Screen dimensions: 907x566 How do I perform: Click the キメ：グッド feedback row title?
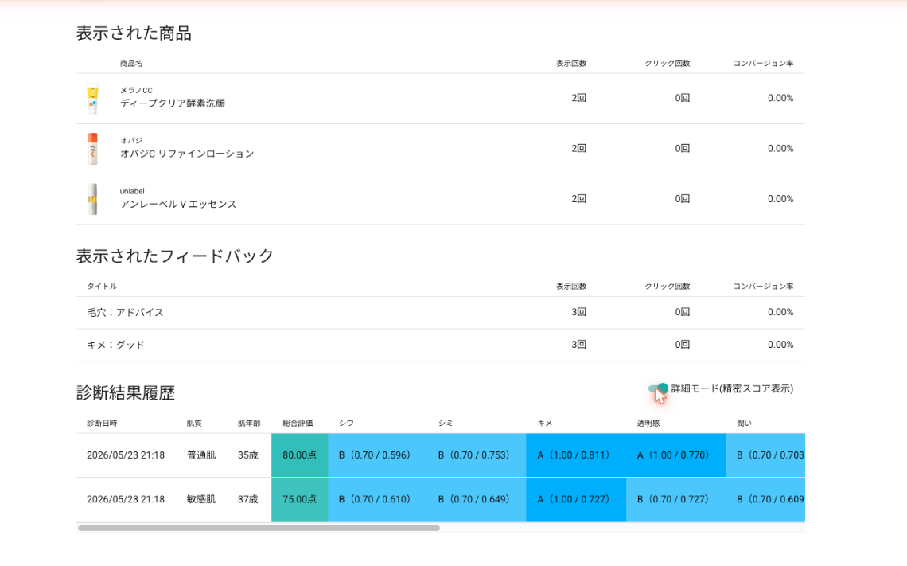coord(115,345)
